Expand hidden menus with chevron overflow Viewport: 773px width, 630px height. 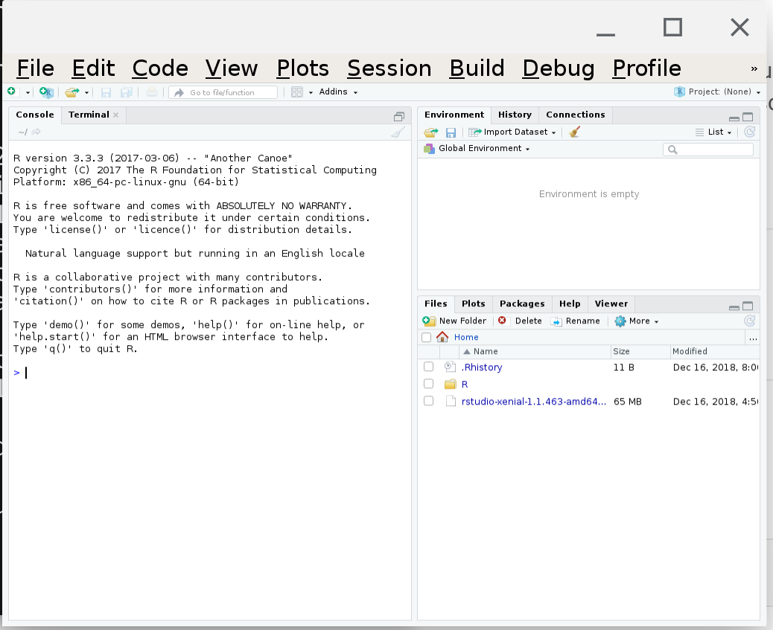pos(754,68)
